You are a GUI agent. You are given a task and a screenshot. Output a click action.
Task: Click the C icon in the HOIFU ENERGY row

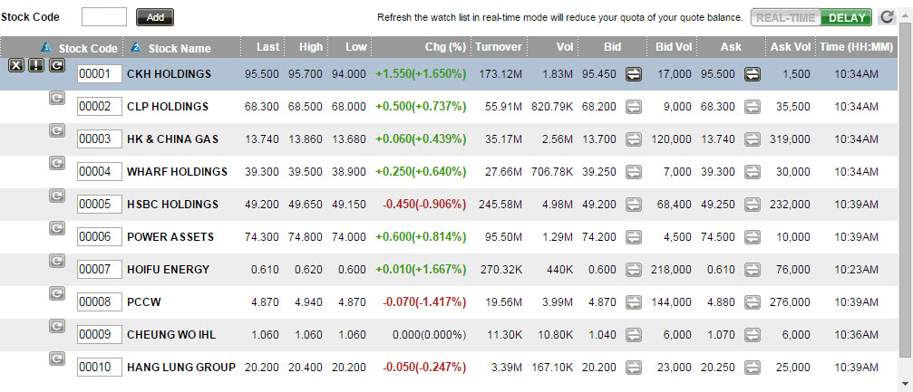coord(56,261)
